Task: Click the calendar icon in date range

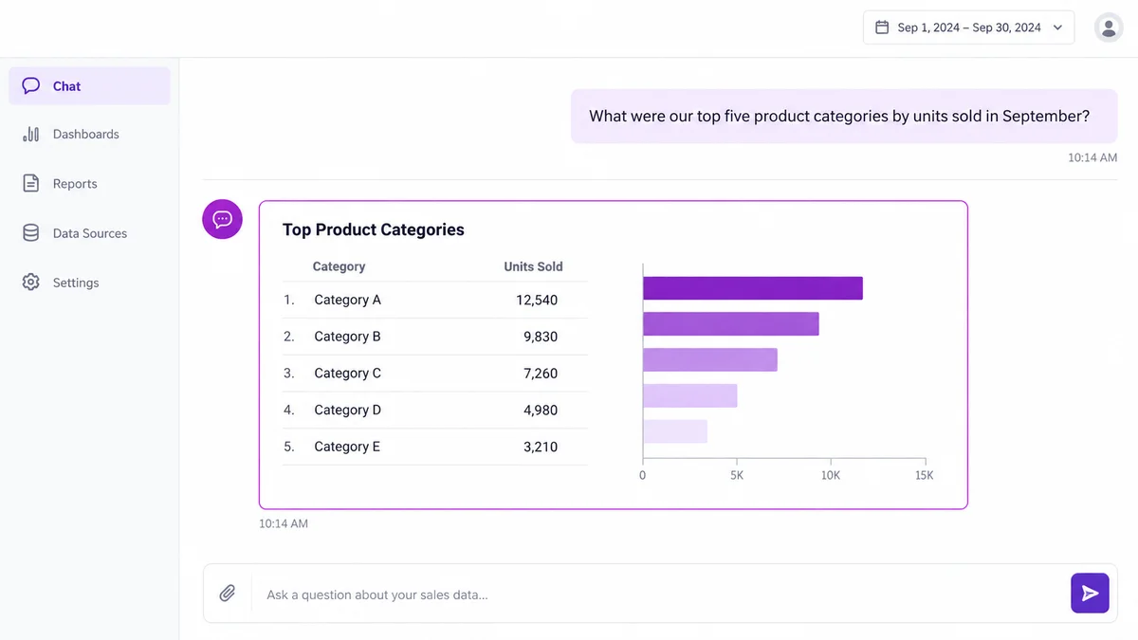Action: pyautogui.click(x=882, y=27)
